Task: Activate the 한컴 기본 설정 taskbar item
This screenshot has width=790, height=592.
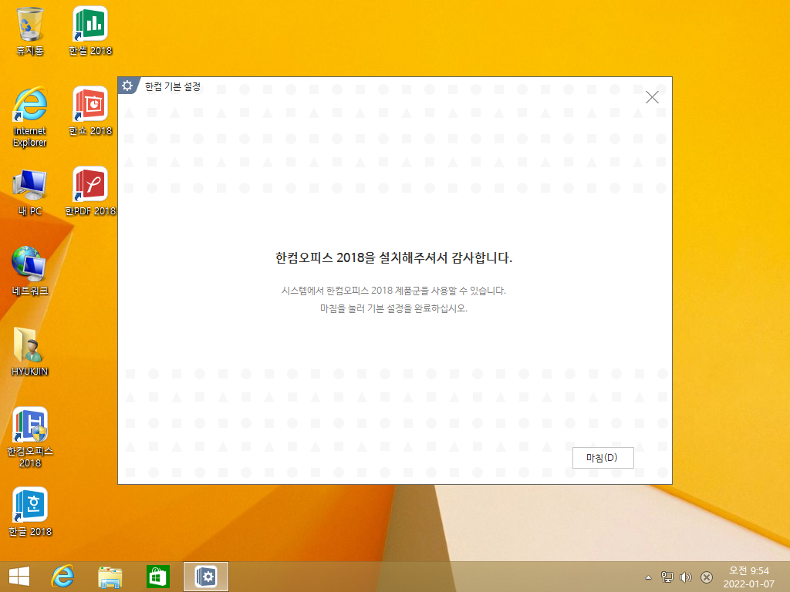Action: 205,577
